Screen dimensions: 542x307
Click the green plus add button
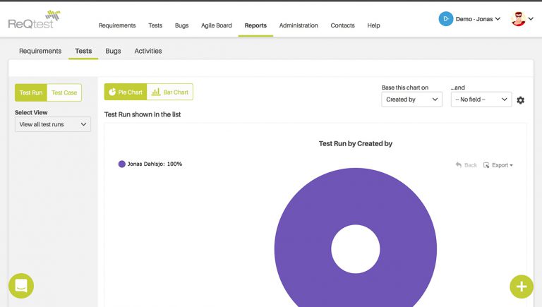click(522, 286)
